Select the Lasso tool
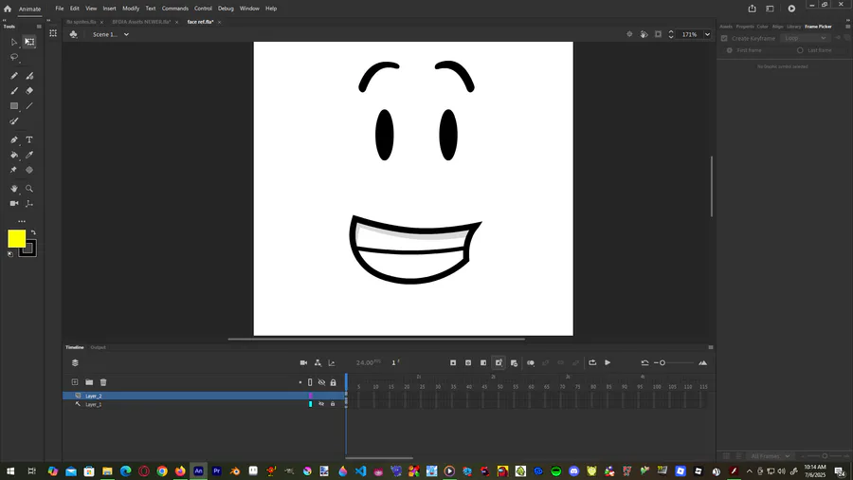The height and width of the screenshot is (480, 853). [14, 57]
